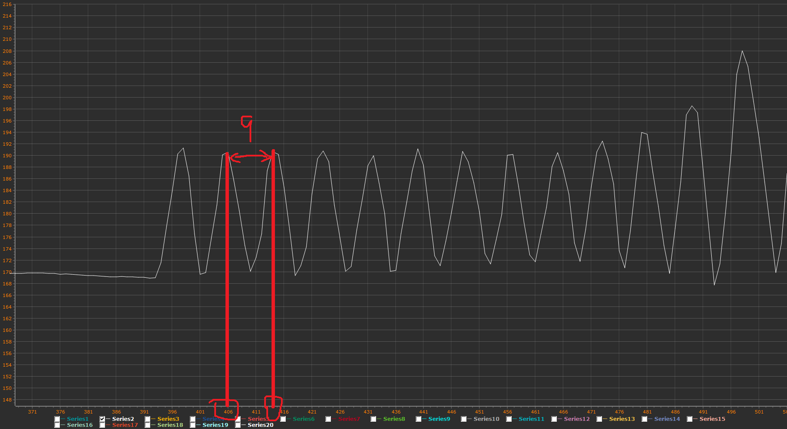Image resolution: width=787 pixels, height=429 pixels.
Task: Enable the Series8 legend checkbox
Action: (x=373, y=419)
